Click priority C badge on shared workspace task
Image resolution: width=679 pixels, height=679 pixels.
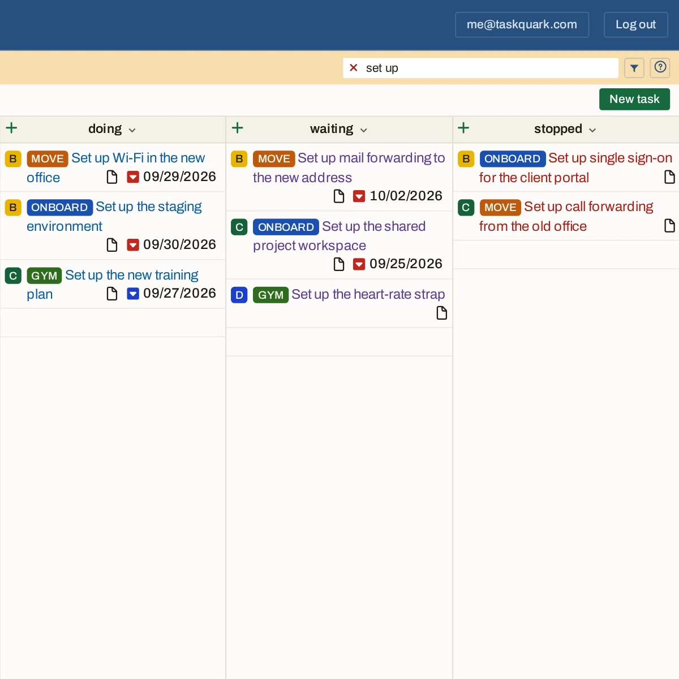click(239, 227)
